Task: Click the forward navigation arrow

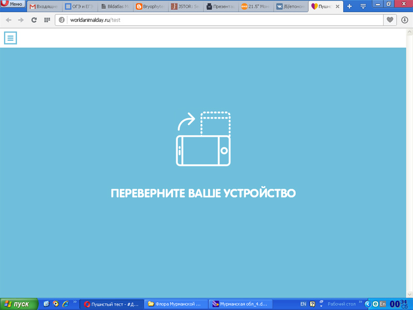Action: pos(21,20)
